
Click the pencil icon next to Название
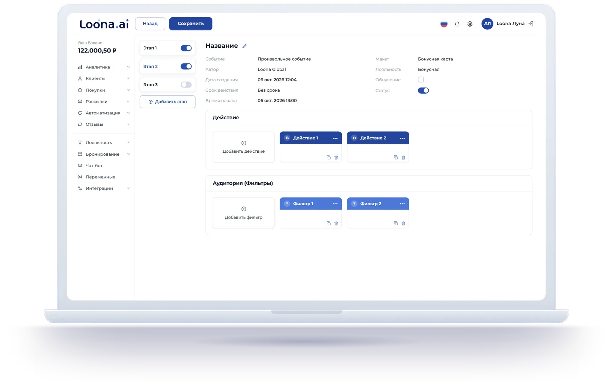[245, 46]
